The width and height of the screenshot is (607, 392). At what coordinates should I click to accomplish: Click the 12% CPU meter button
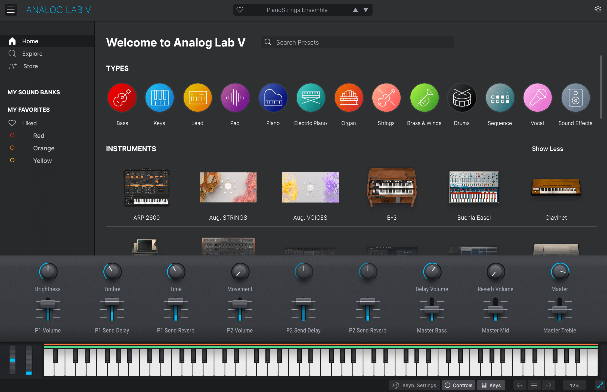(x=574, y=385)
